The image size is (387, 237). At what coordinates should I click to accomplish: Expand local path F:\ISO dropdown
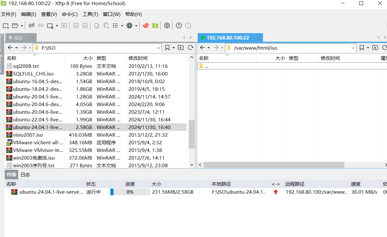(x=159, y=48)
